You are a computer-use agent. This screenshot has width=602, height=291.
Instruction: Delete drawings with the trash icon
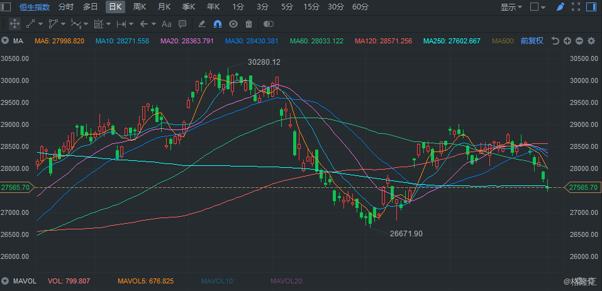248,24
